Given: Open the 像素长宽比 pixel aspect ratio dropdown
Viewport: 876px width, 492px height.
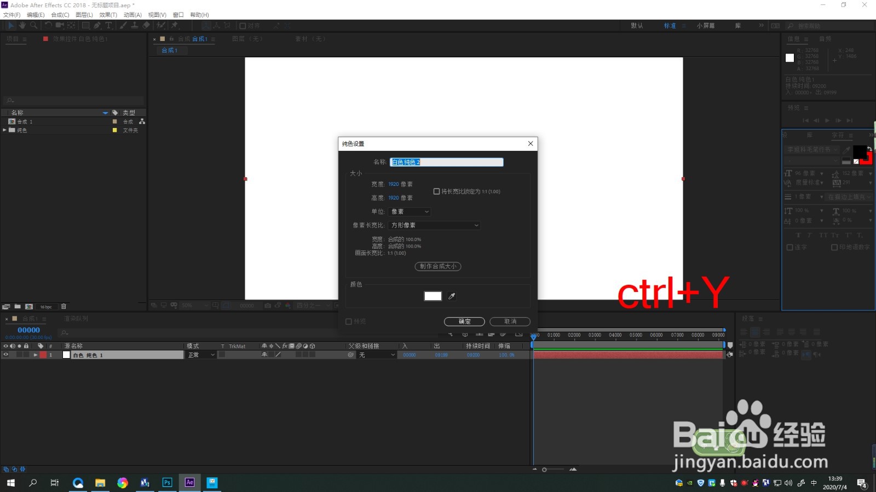Looking at the screenshot, I should coord(434,225).
